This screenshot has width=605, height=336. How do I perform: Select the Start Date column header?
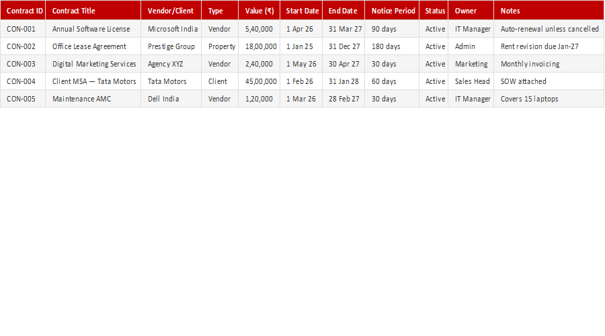(x=301, y=10)
